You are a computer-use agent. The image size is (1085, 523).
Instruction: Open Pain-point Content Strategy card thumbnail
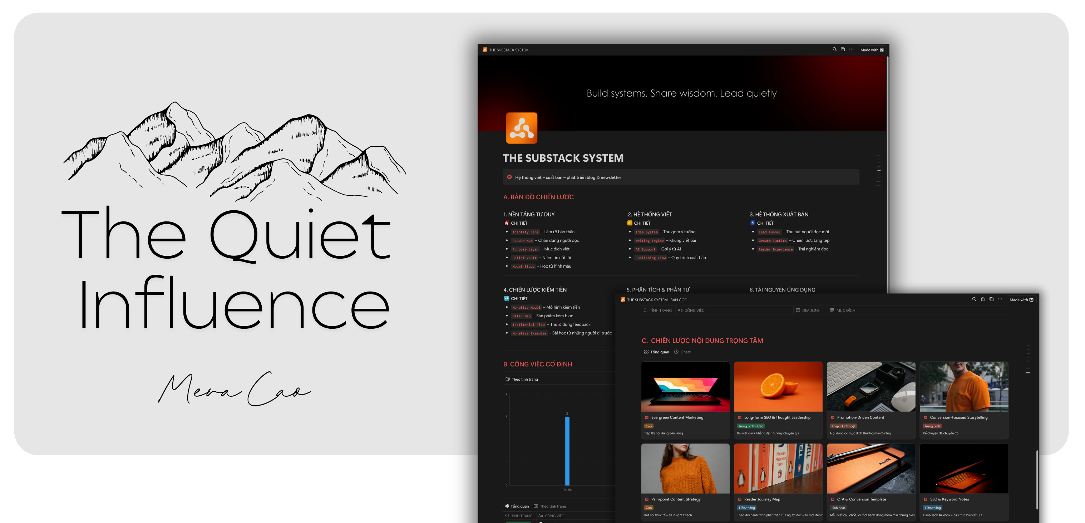coord(685,468)
